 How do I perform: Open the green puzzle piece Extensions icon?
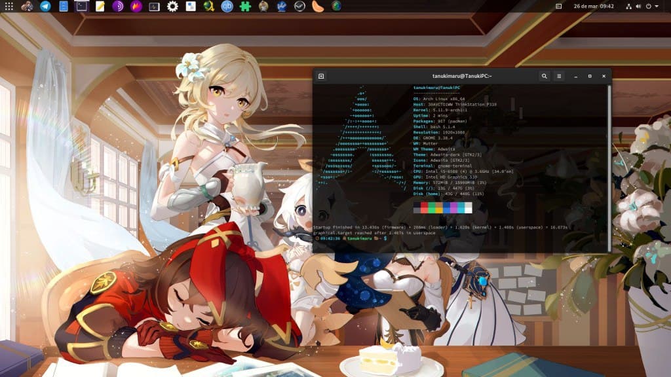[245, 7]
